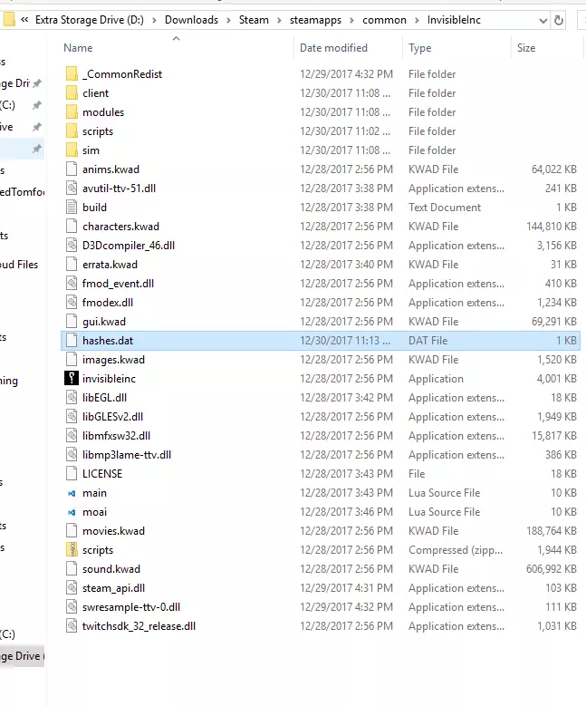Select the images.kwad file name
The width and height of the screenshot is (586, 706).
[x=113, y=360]
